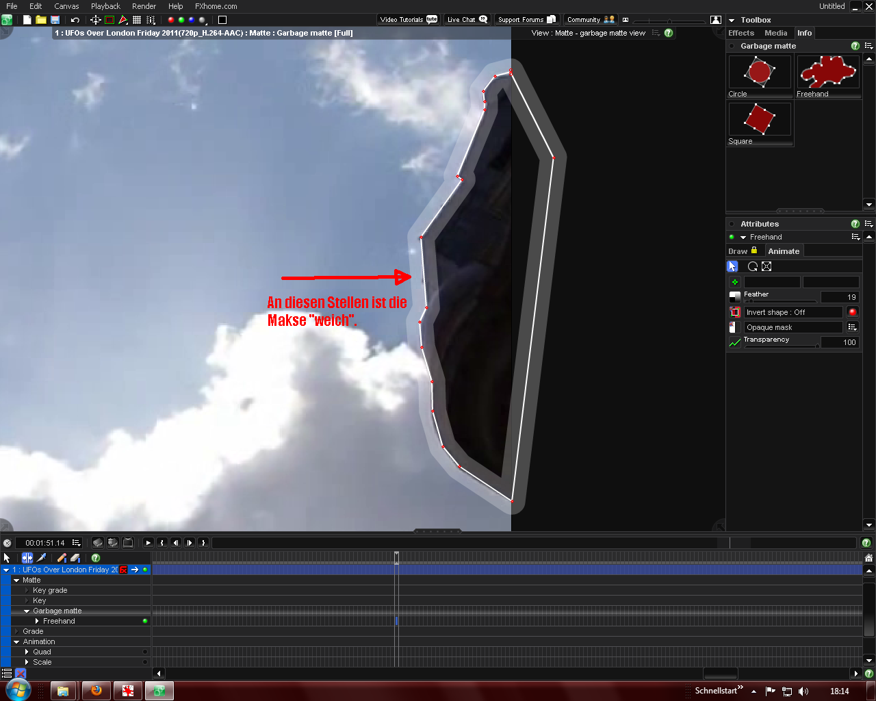
Task: Click the Feather slider
Action: pos(780,301)
